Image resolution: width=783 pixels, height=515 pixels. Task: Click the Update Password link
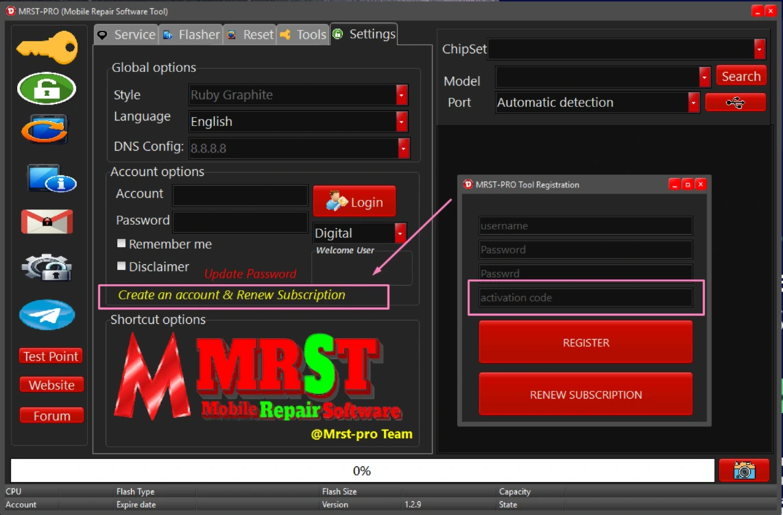[x=250, y=274]
